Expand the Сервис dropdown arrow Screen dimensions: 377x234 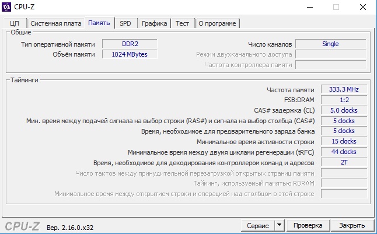[x=279, y=225]
